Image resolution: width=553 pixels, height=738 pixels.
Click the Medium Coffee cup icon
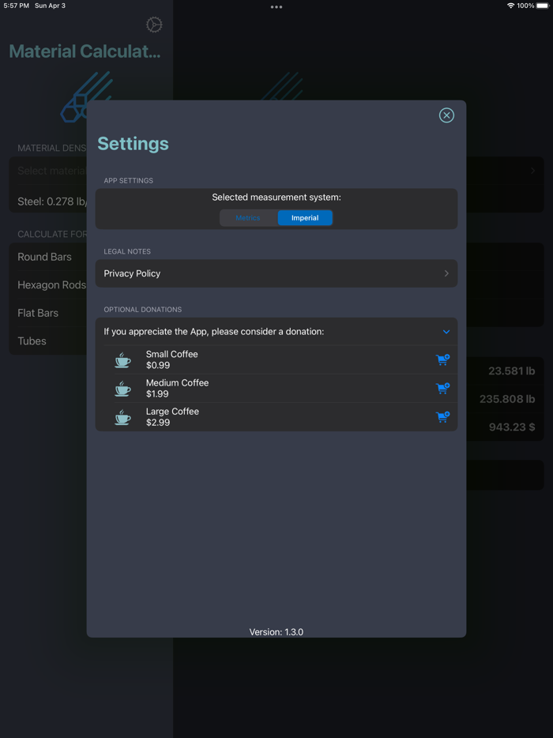pos(122,389)
